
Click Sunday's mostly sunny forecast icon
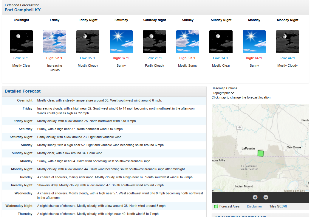[188, 42]
